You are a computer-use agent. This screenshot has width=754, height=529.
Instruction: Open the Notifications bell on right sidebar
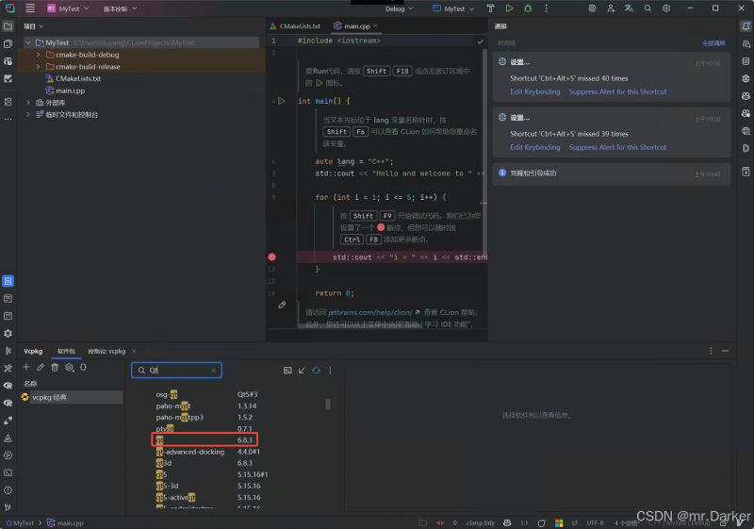[x=746, y=26]
